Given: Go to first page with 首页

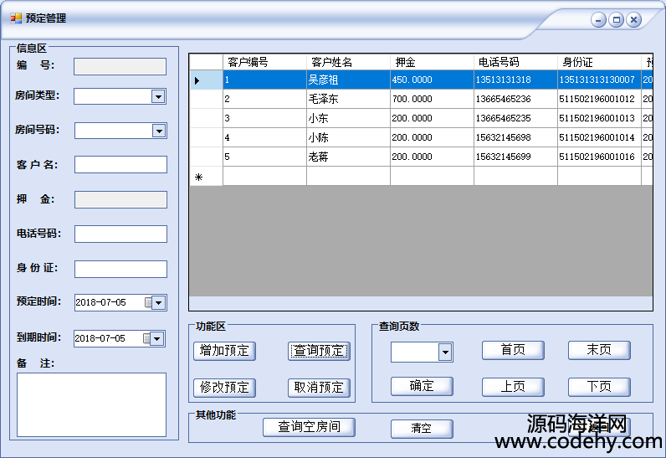Looking at the screenshot, I should pos(513,350).
